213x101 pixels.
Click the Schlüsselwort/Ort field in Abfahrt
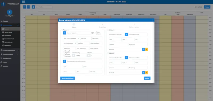(x=138, y=34)
